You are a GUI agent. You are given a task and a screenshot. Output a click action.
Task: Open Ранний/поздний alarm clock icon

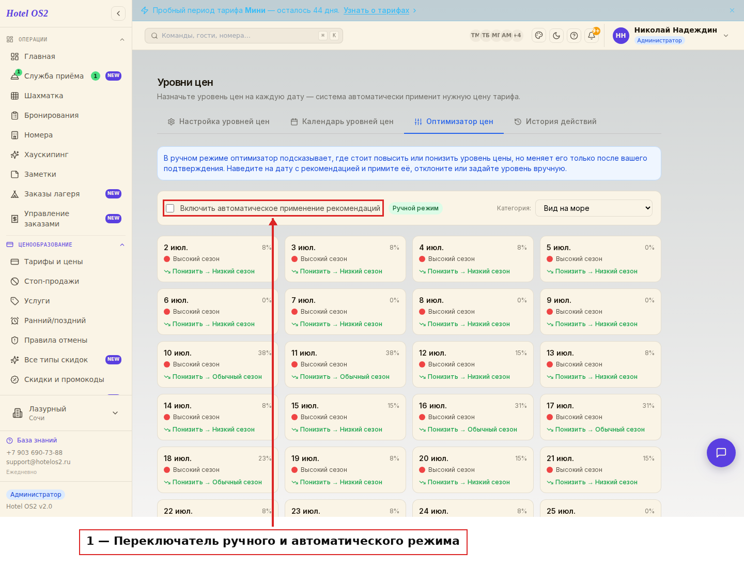(x=14, y=320)
